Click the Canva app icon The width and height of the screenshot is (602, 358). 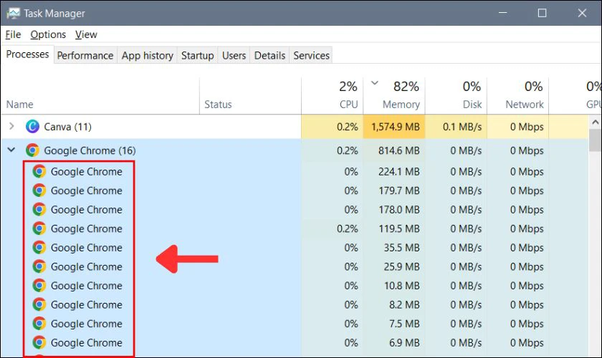33,126
